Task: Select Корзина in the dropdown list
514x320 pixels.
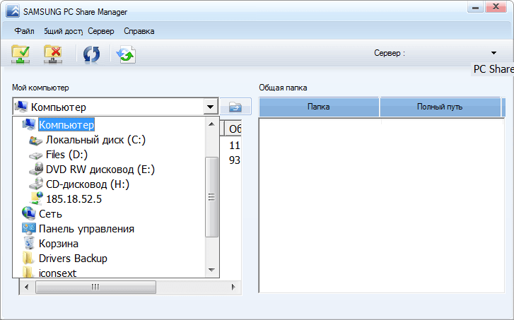Action: click(59, 244)
